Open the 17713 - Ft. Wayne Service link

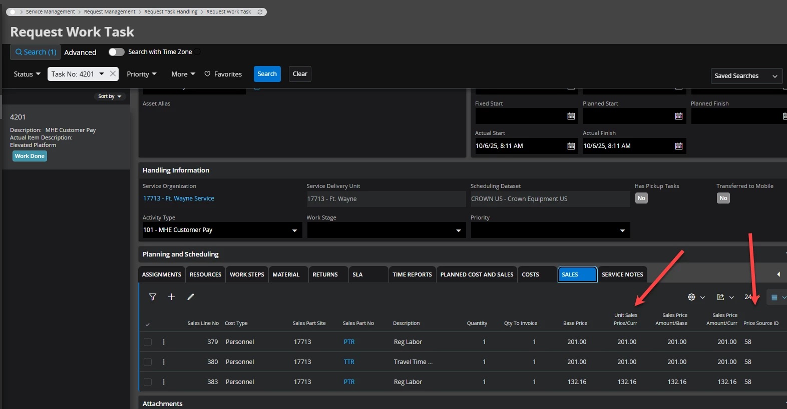pyautogui.click(x=179, y=198)
